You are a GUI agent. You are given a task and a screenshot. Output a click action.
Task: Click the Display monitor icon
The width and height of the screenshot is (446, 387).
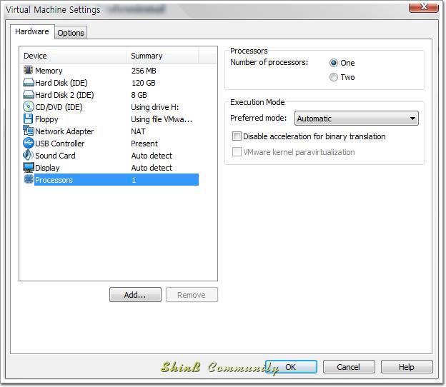(29, 167)
